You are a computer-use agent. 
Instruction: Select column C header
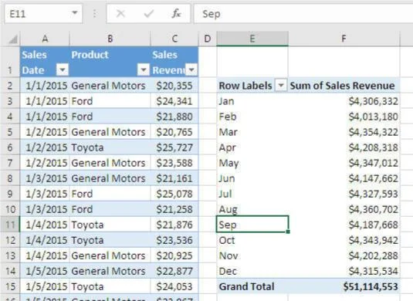tap(174, 39)
